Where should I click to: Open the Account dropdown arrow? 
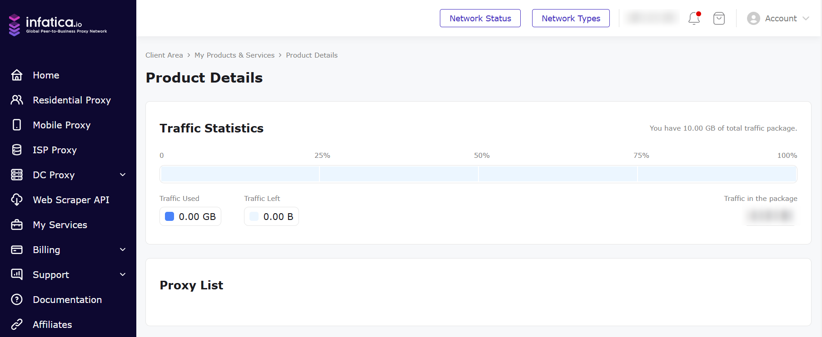click(806, 18)
